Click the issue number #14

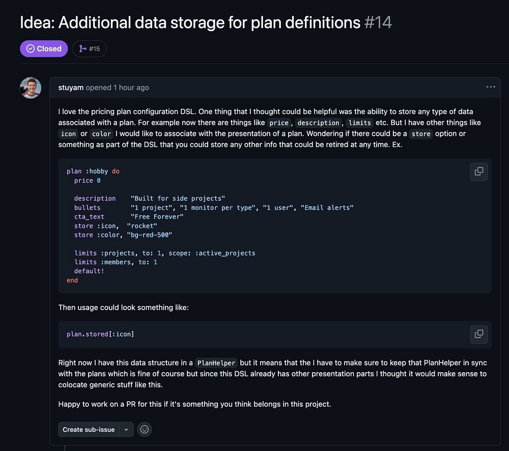tap(378, 22)
